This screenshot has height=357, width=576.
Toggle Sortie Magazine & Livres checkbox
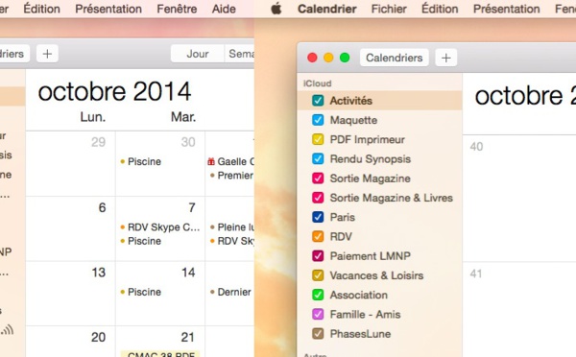(318, 198)
